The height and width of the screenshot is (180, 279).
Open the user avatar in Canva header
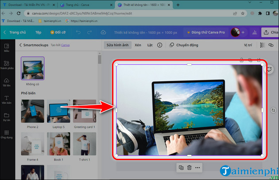(235, 32)
